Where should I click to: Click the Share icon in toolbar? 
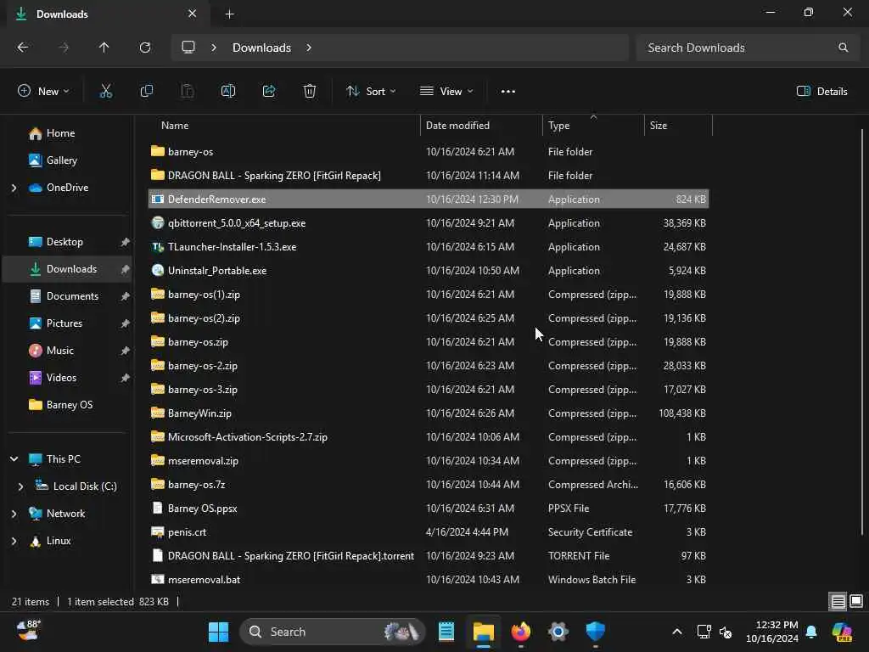[x=269, y=92]
